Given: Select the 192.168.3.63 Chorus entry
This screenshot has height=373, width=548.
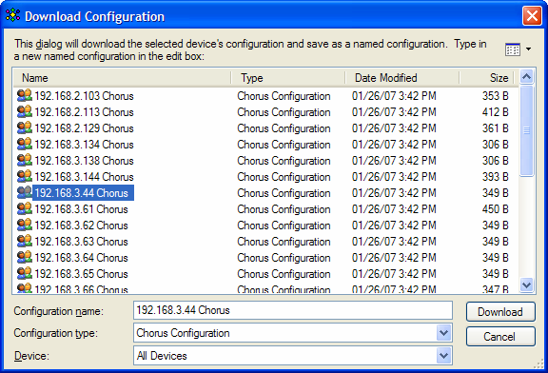Looking at the screenshot, I should pyautogui.click(x=81, y=242).
